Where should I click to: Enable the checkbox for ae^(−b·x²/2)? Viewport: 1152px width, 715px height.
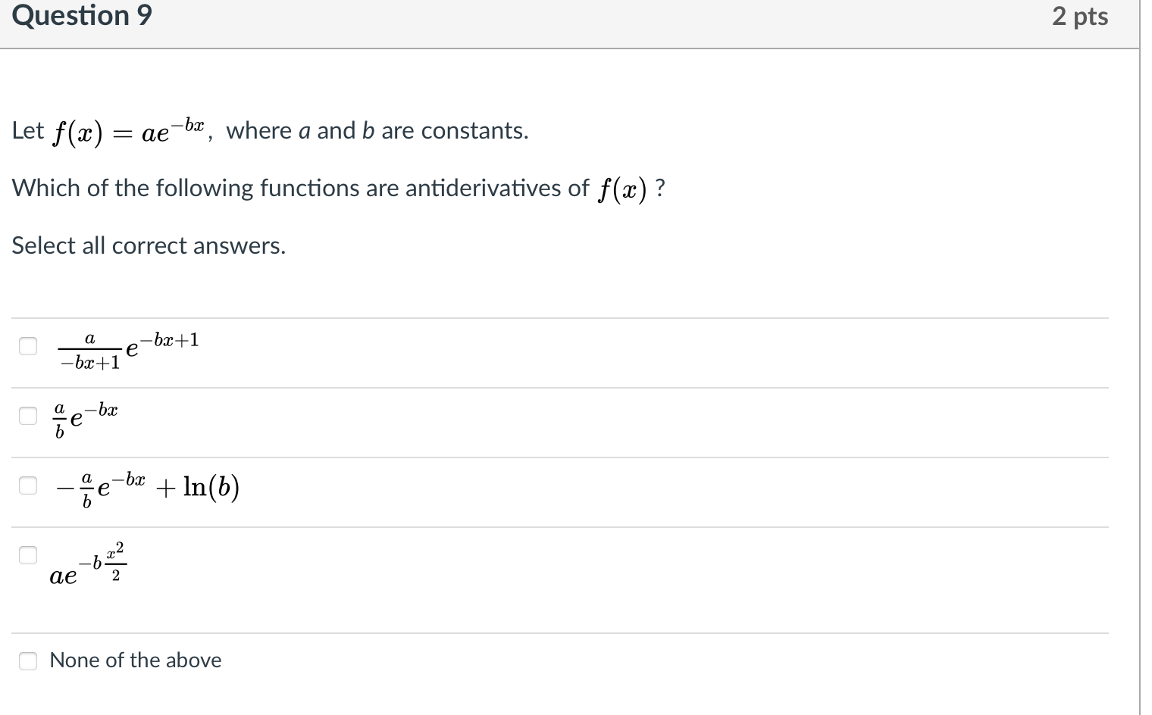tap(28, 555)
